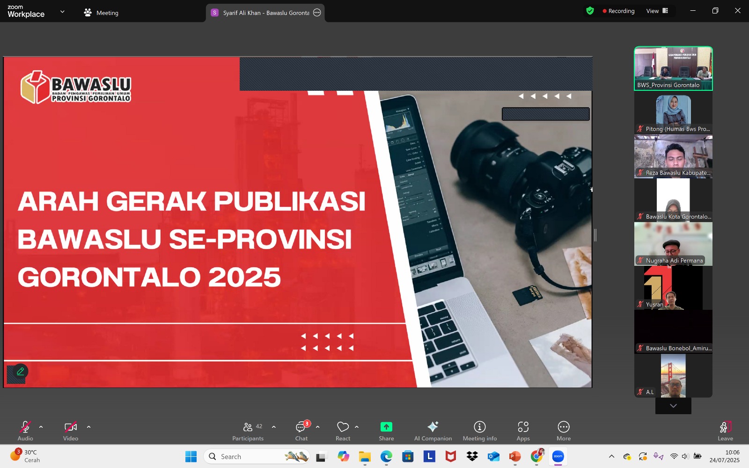Screen dimensions: 749x468
Task: Unmute the microphone via Audio button
Action: click(x=25, y=431)
